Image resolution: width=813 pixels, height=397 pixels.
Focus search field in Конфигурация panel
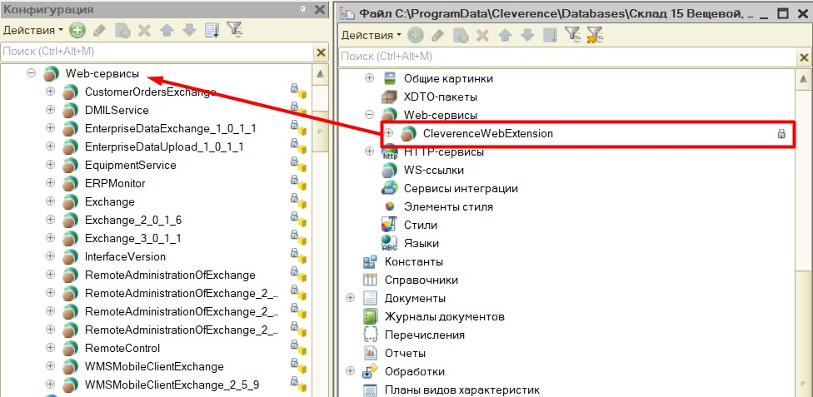tap(157, 52)
